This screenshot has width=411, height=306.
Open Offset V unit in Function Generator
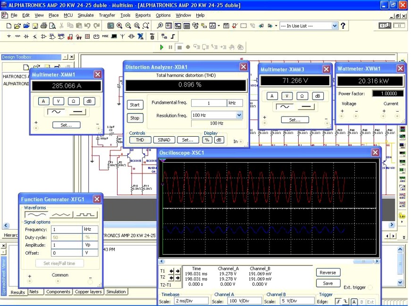pyautogui.click(x=90, y=253)
